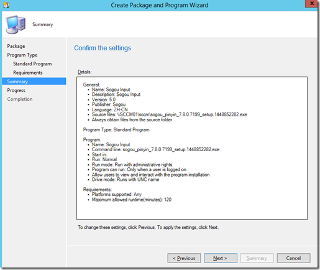Click the 'Version: 5.0' line
The image size is (320, 270).
click(x=104, y=100)
